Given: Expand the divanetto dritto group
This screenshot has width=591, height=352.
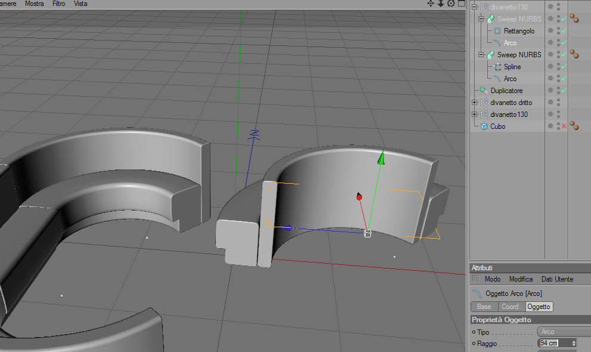Looking at the screenshot, I should [475, 102].
